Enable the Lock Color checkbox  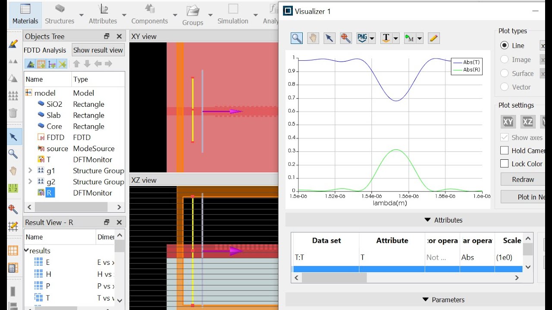click(x=504, y=164)
